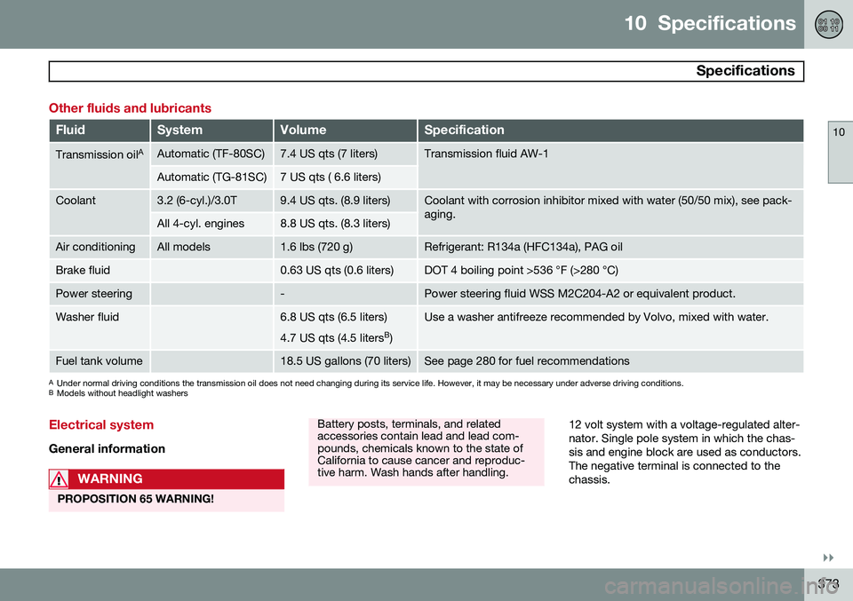853x601 pixels.
Task: Select the "Automatic (TF-80SC)" cell
Action: pyautogui.click(x=211, y=154)
